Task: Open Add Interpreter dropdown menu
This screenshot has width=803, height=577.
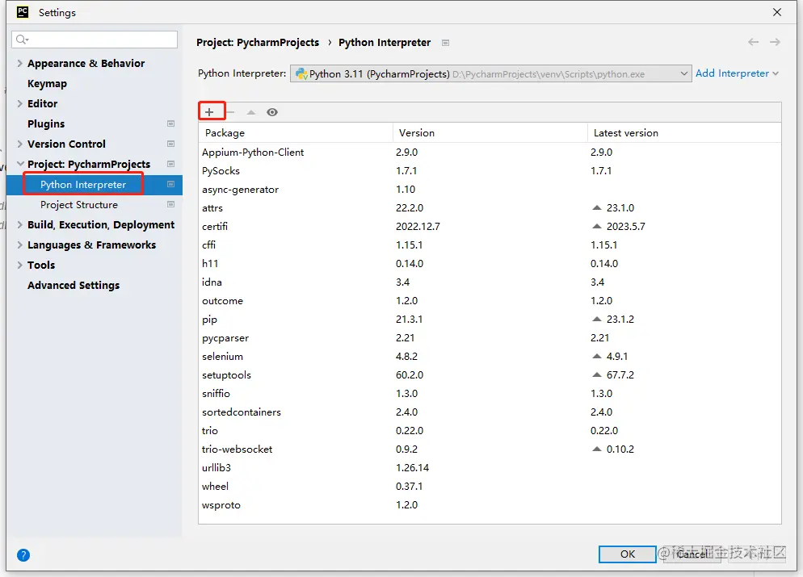Action: (737, 73)
